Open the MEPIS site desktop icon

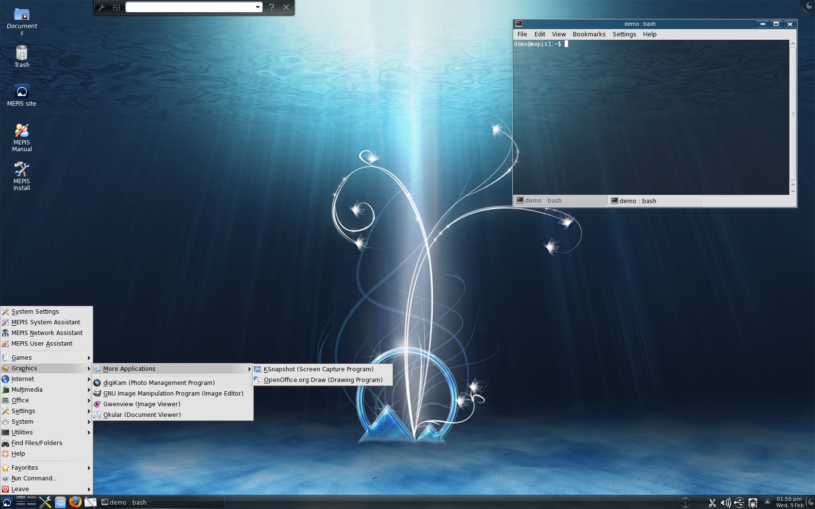click(x=21, y=95)
